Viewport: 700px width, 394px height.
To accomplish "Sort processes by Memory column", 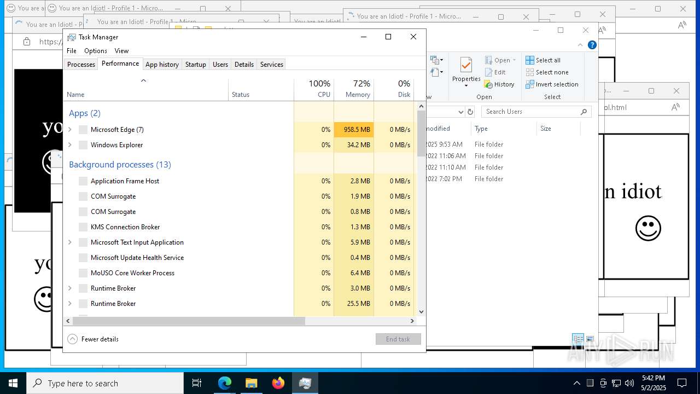I will pos(354,89).
